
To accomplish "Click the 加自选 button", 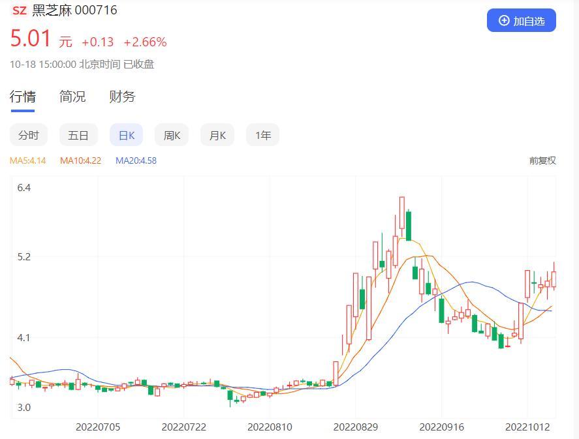I will tap(521, 20).
